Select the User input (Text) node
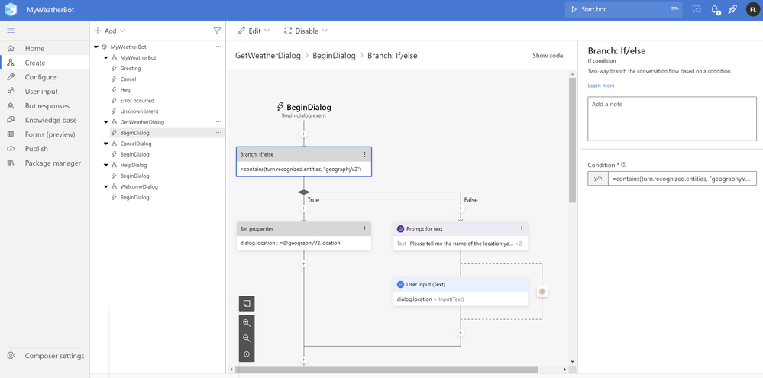The width and height of the screenshot is (763, 378). click(x=461, y=292)
